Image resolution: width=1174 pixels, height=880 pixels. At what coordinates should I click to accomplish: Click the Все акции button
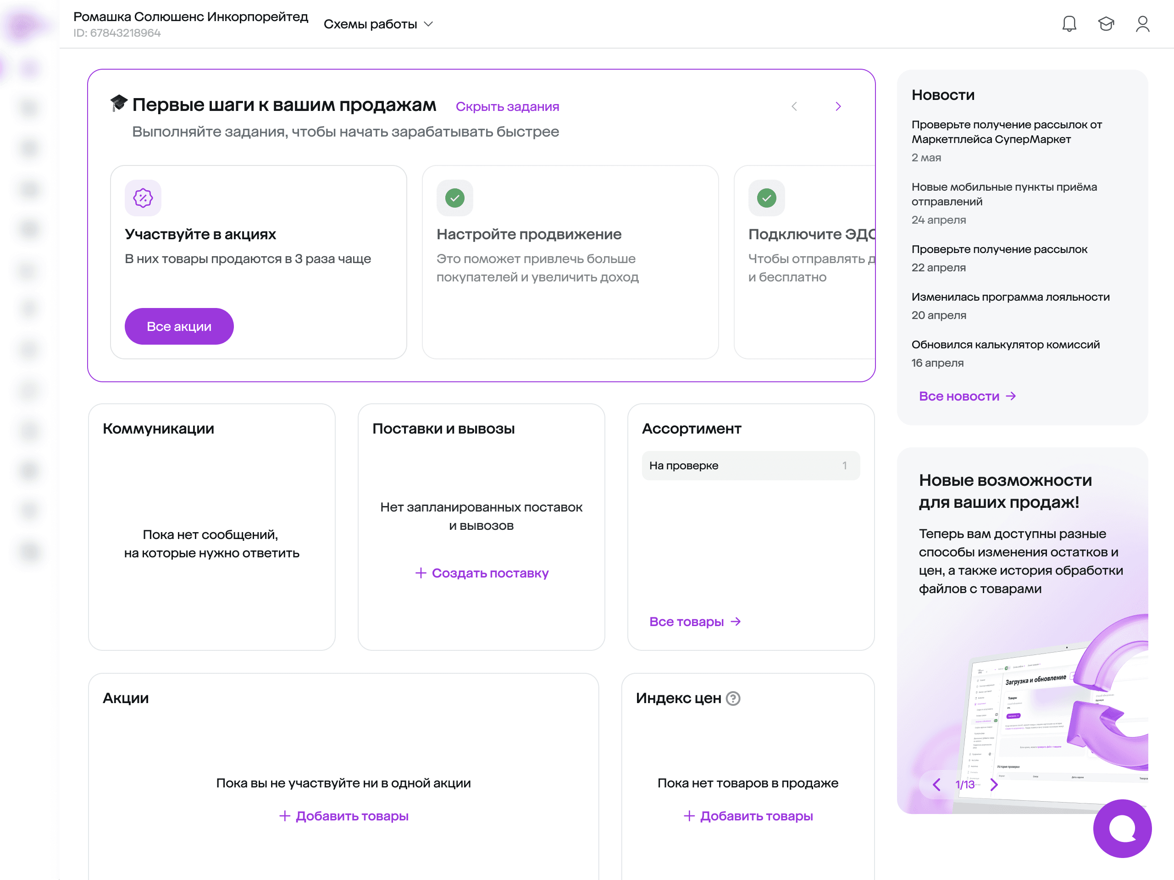point(179,326)
